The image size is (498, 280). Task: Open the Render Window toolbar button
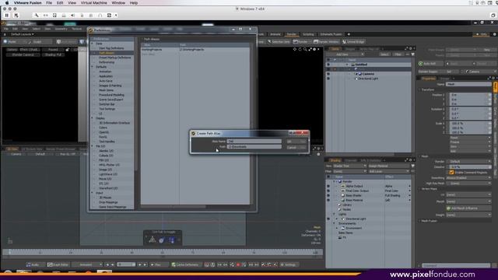coord(326,41)
